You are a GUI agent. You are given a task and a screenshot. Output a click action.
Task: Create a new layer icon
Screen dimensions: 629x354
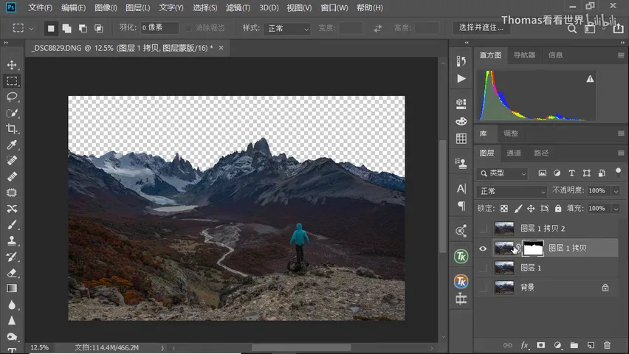(591, 345)
